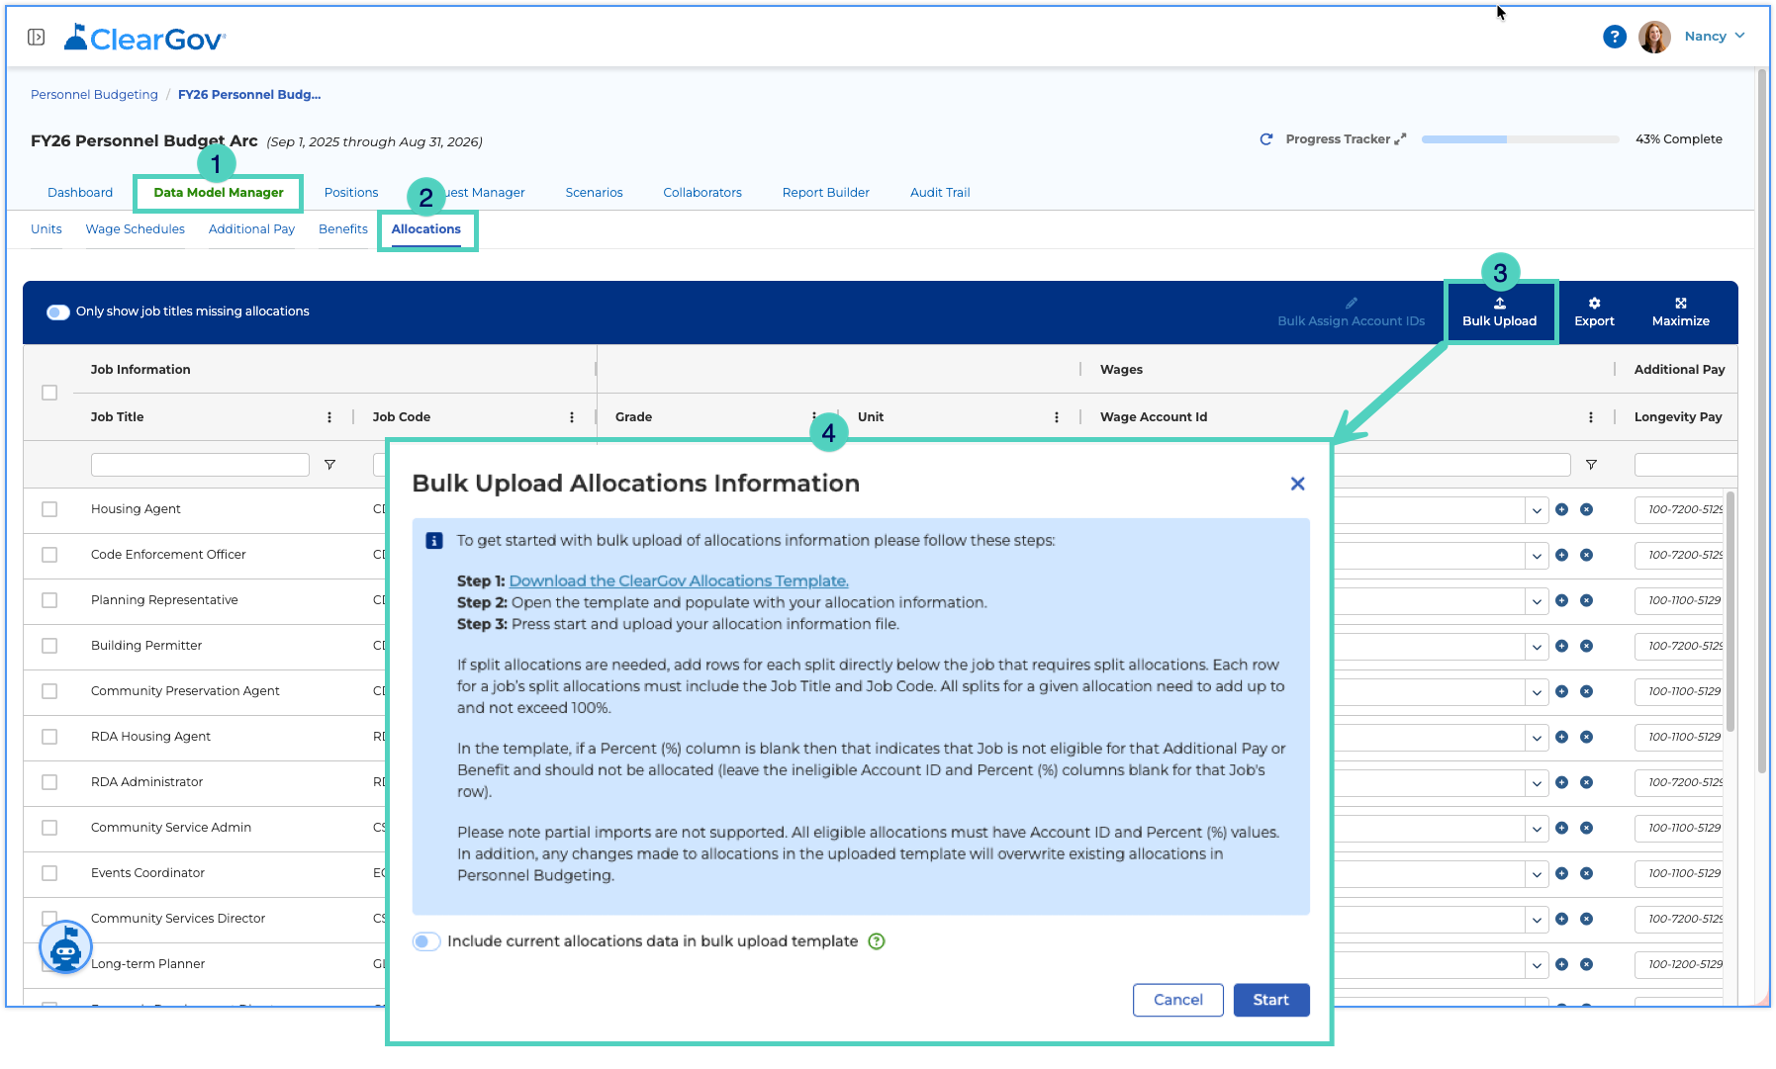Open the help question mark icon

pos(1614,37)
